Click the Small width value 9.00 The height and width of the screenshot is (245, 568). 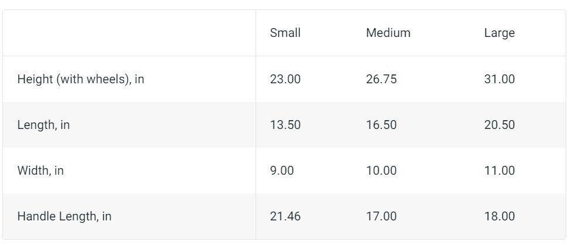281,171
